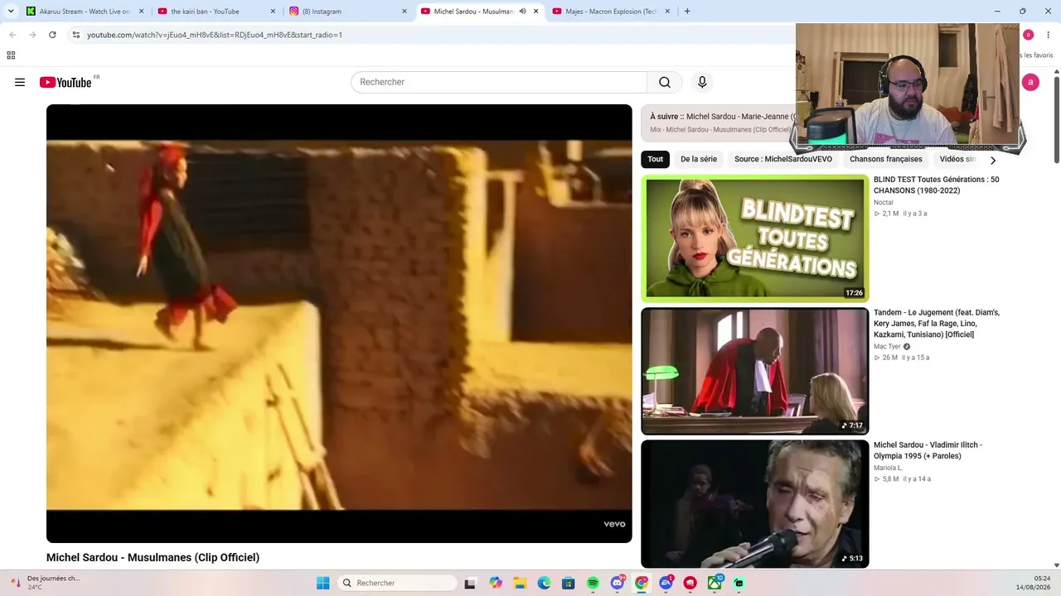Open the tab search dropdown arrow

(11, 12)
